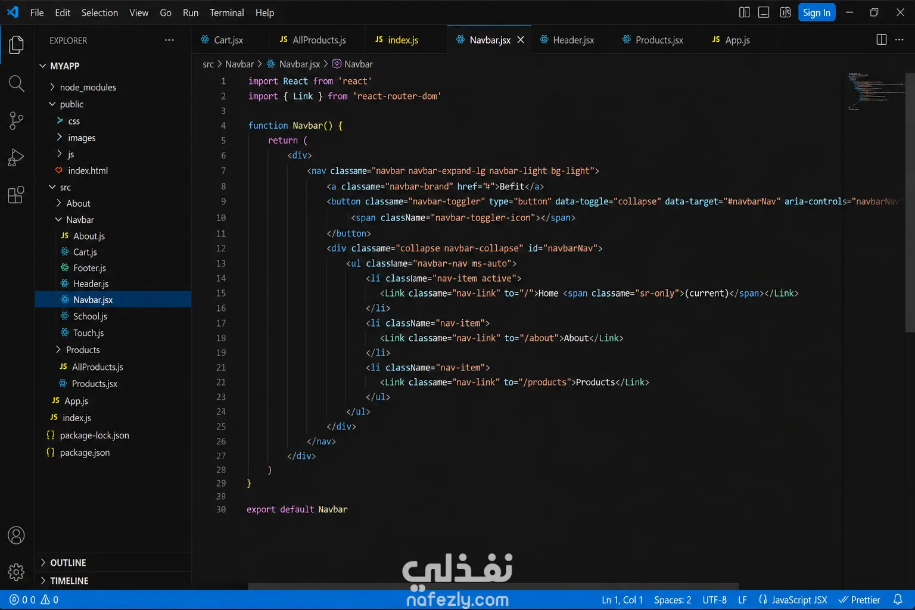
Task: Open Cart.js in the explorer
Action: click(x=85, y=252)
